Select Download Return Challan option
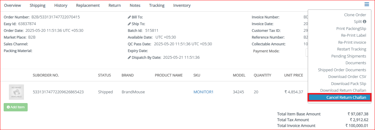 coord(343,90)
